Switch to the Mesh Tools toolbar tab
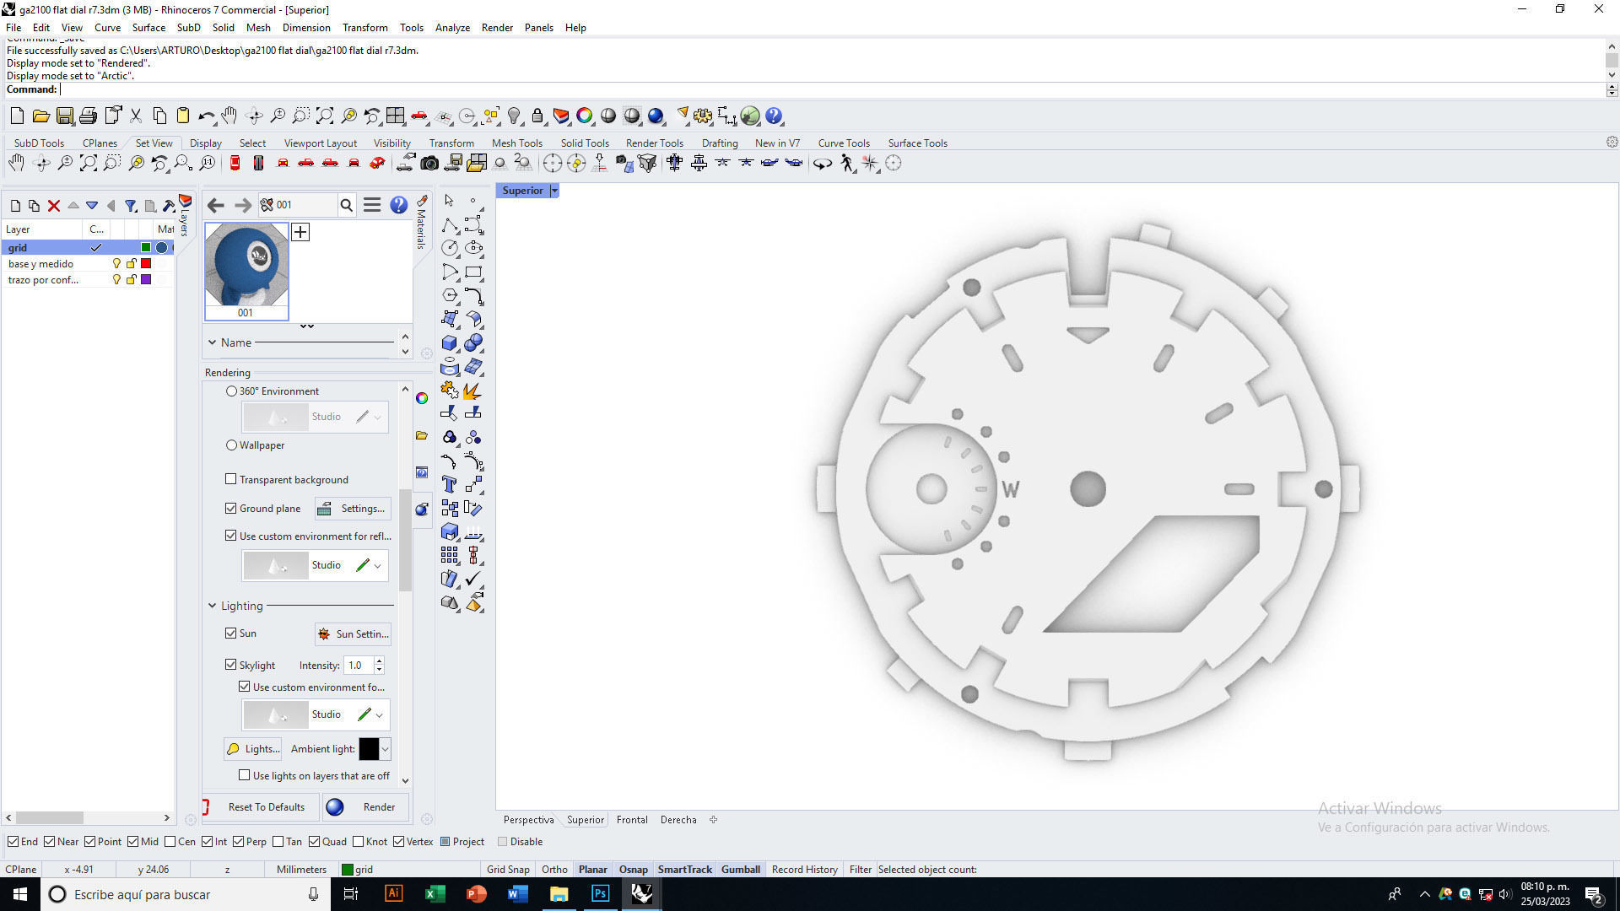The image size is (1620, 911). [x=516, y=143]
